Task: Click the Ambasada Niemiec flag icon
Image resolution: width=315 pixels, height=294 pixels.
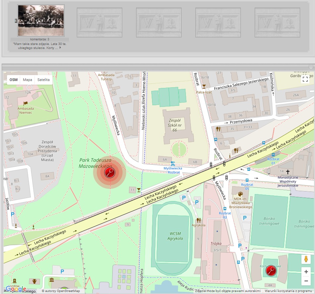Action: [26, 104]
